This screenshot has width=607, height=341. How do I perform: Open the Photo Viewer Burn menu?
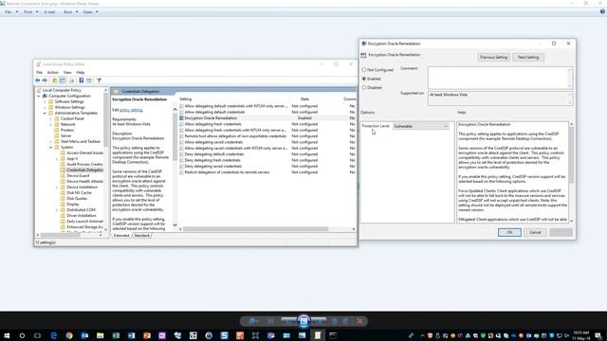[x=70, y=12]
